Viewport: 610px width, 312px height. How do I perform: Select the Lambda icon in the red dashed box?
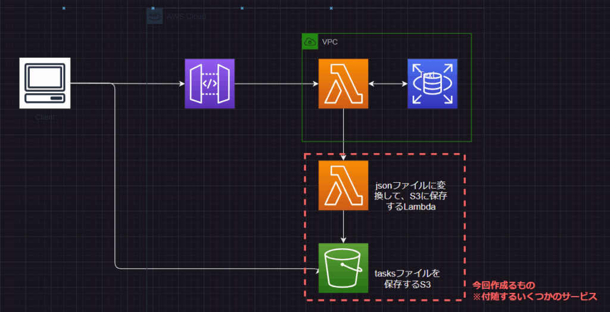tap(343, 185)
